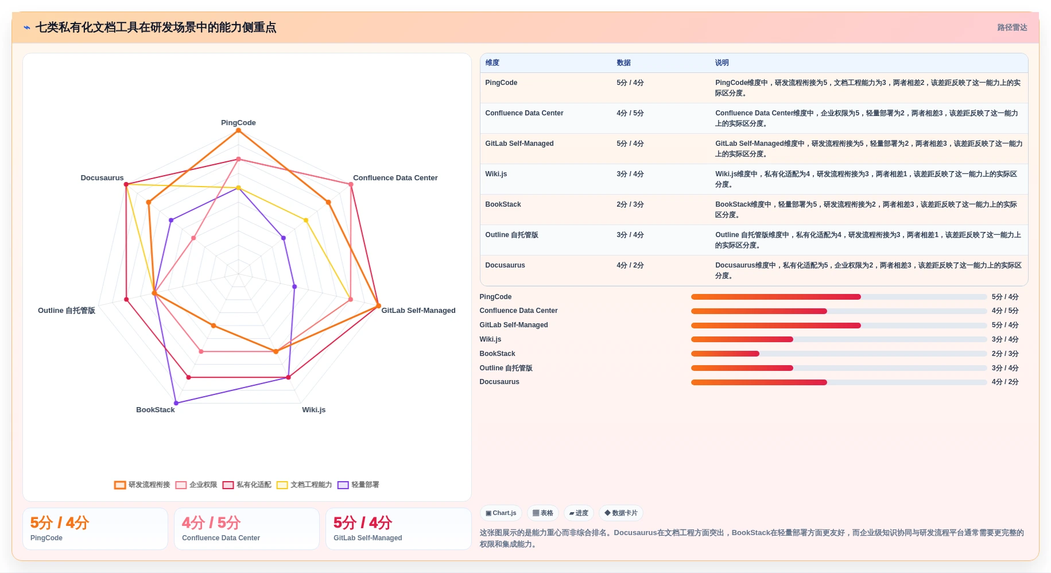Image resolution: width=1051 pixels, height=573 pixels.
Task: Select the Wiki.js table row name
Action: click(496, 174)
